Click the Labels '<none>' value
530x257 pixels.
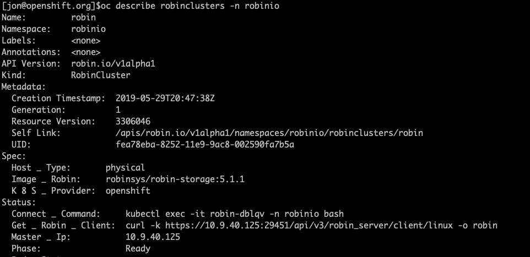pyautogui.click(x=85, y=41)
